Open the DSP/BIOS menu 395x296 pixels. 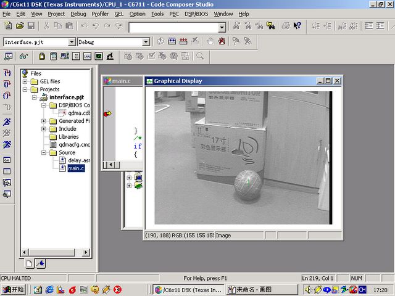[x=196, y=14]
